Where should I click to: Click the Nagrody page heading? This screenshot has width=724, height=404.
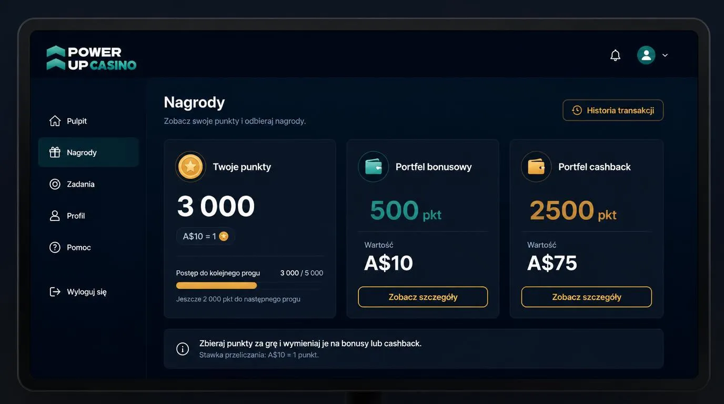pyautogui.click(x=194, y=102)
